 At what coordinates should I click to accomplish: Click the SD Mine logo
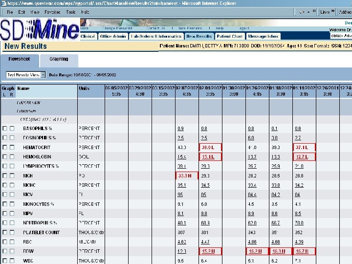[40, 29]
